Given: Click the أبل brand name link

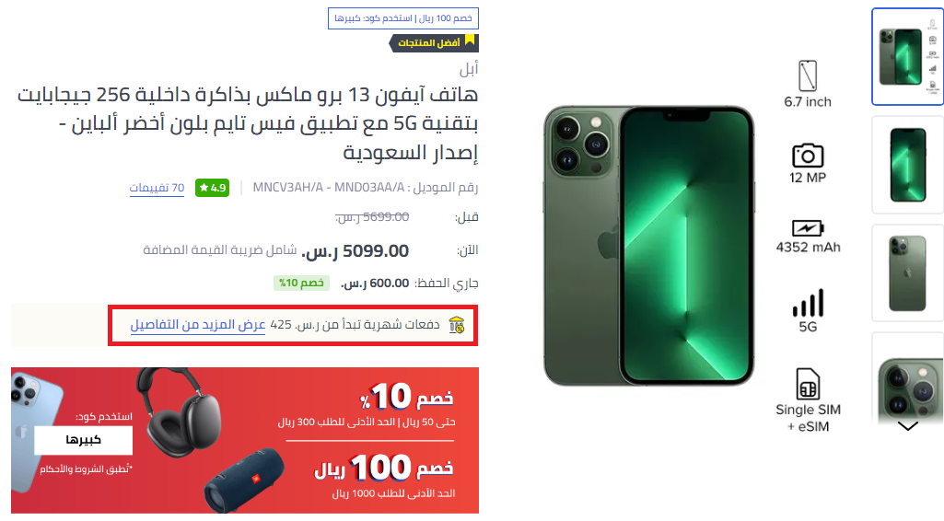Looking at the screenshot, I should coord(469,69).
